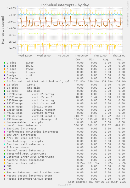
Task: Click the 1e+03 y-axis label
Action: (12, 8)
